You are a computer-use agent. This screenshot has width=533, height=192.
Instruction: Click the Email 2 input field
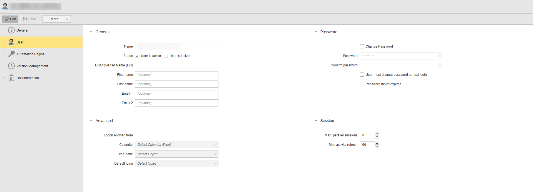(x=177, y=103)
